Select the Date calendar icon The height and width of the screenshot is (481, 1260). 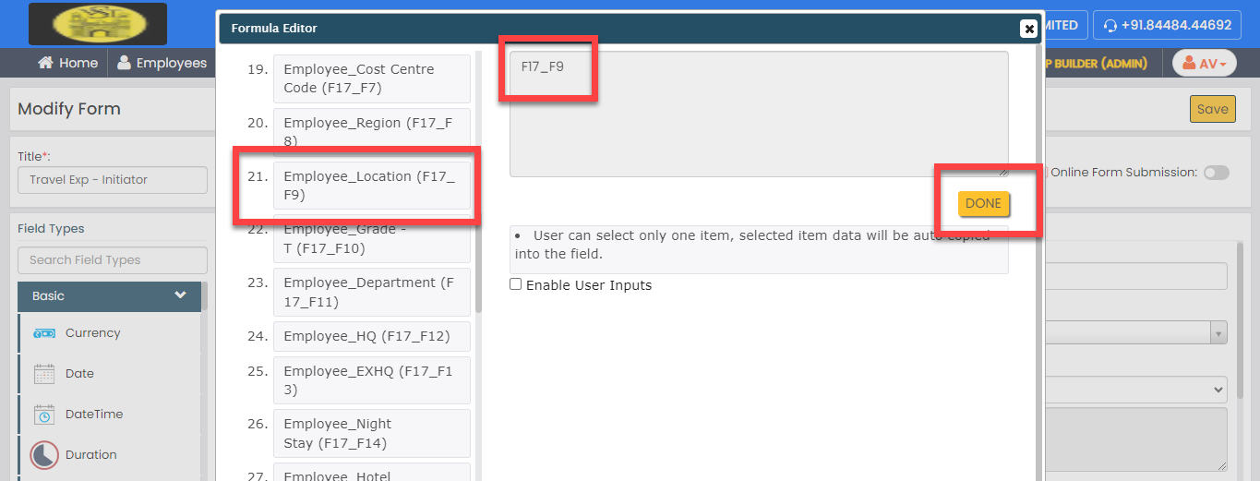[x=44, y=374]
